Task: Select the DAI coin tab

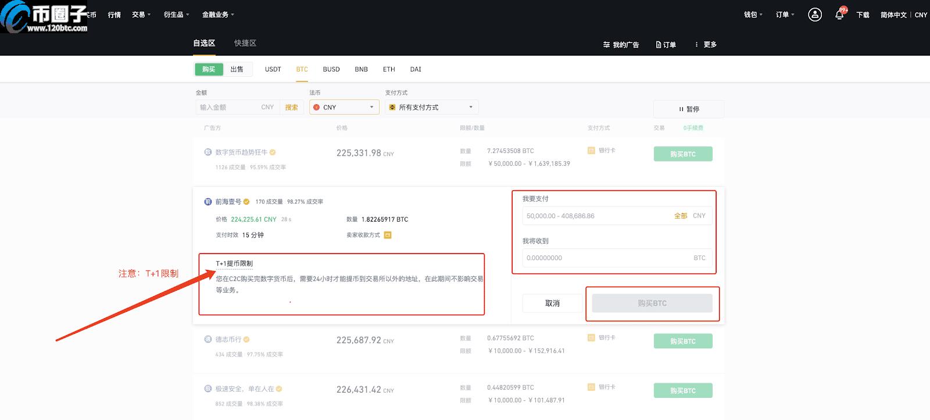Action: pos(416,69)
